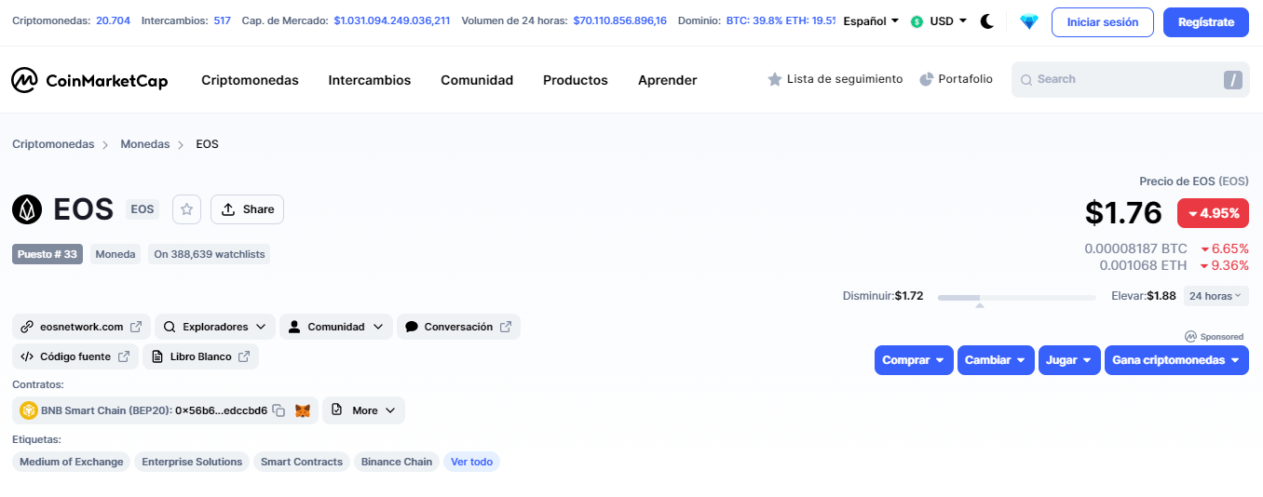Screen dimensions: 1263x497
Task: Open the Jugar dropdown button
Action: 1069,360
